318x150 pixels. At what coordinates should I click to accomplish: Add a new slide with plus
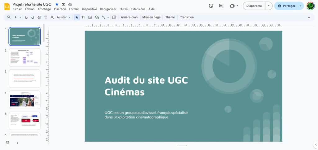coord(16,17)
